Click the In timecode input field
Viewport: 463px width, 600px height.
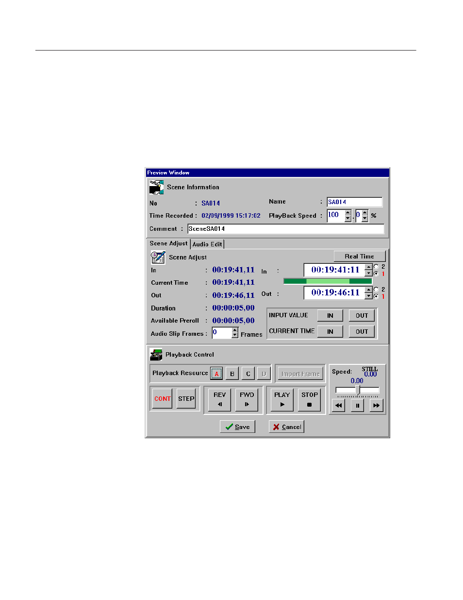point(334,270)
